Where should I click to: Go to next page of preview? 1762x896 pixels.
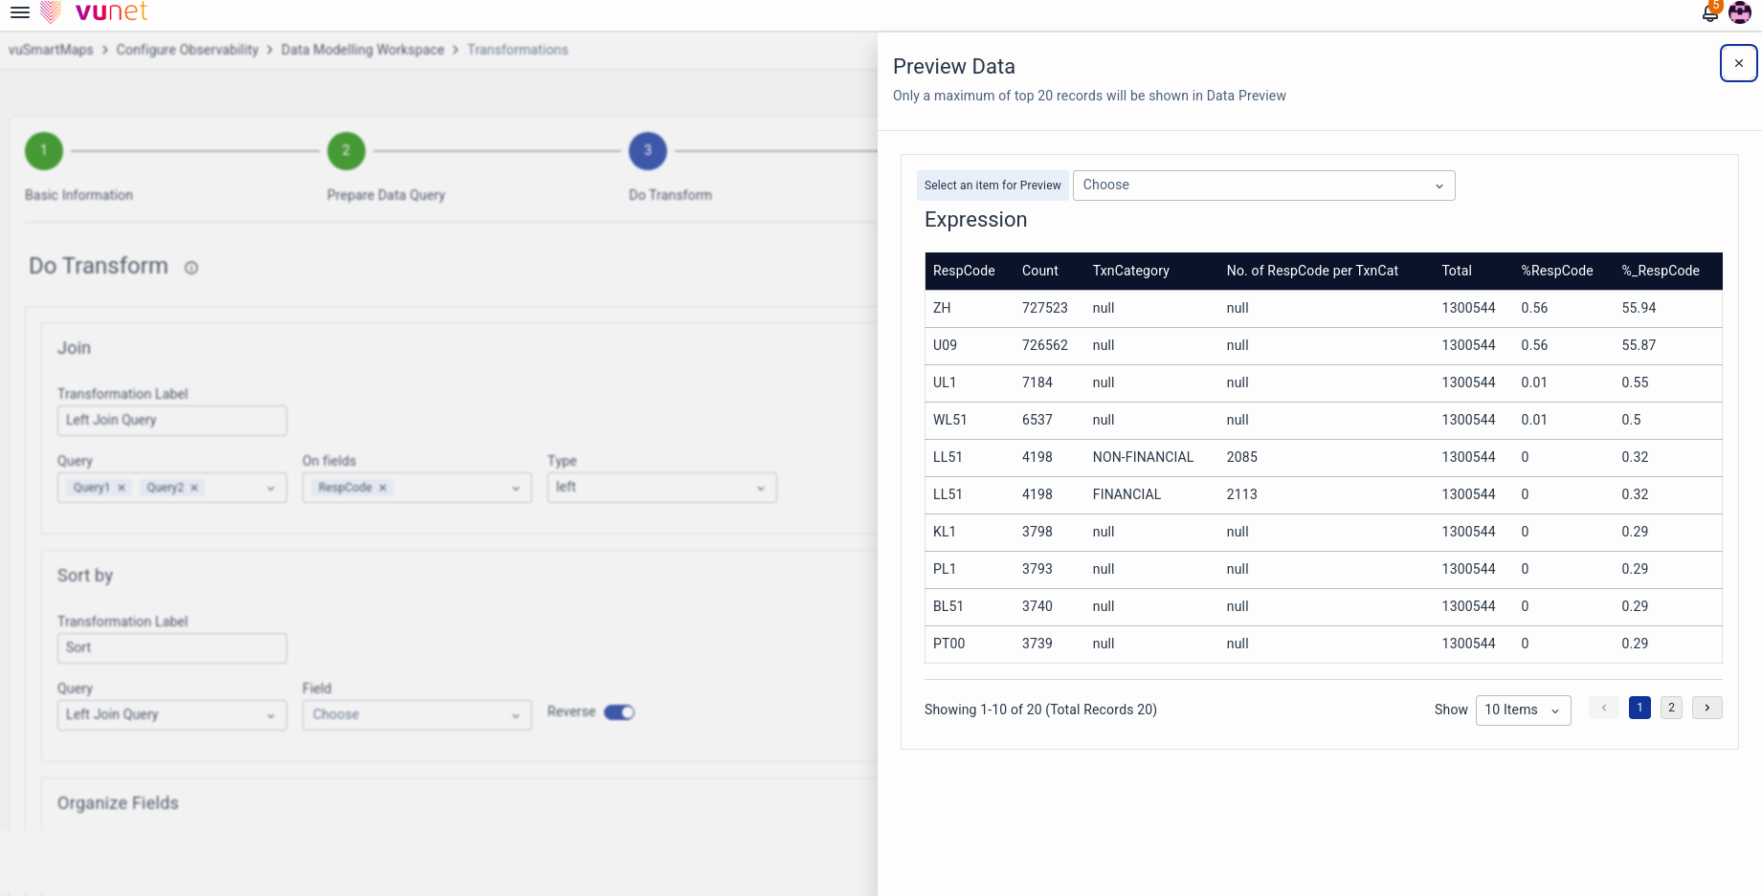pos(1706,708)
